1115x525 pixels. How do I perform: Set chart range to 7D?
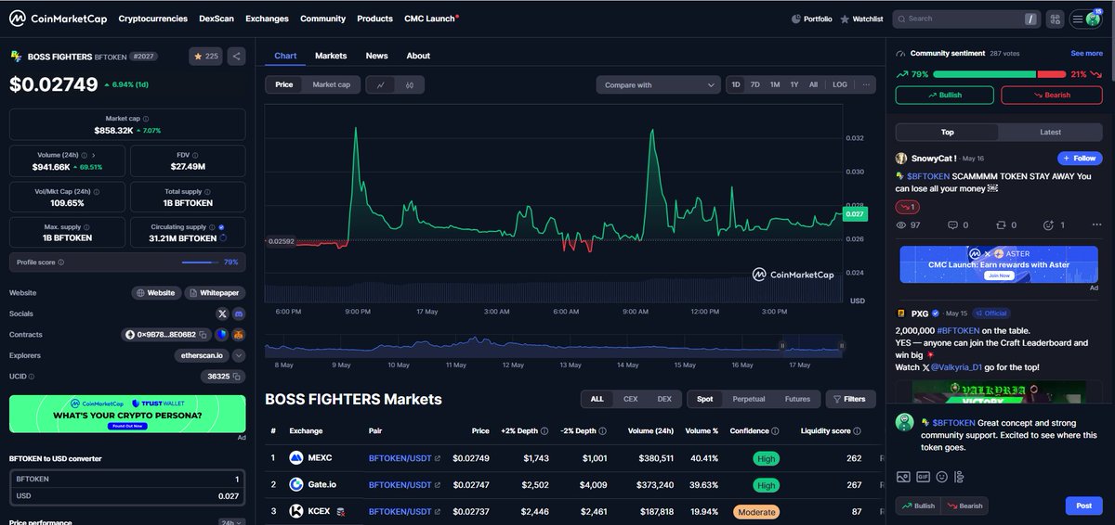[x=755, y=84]
